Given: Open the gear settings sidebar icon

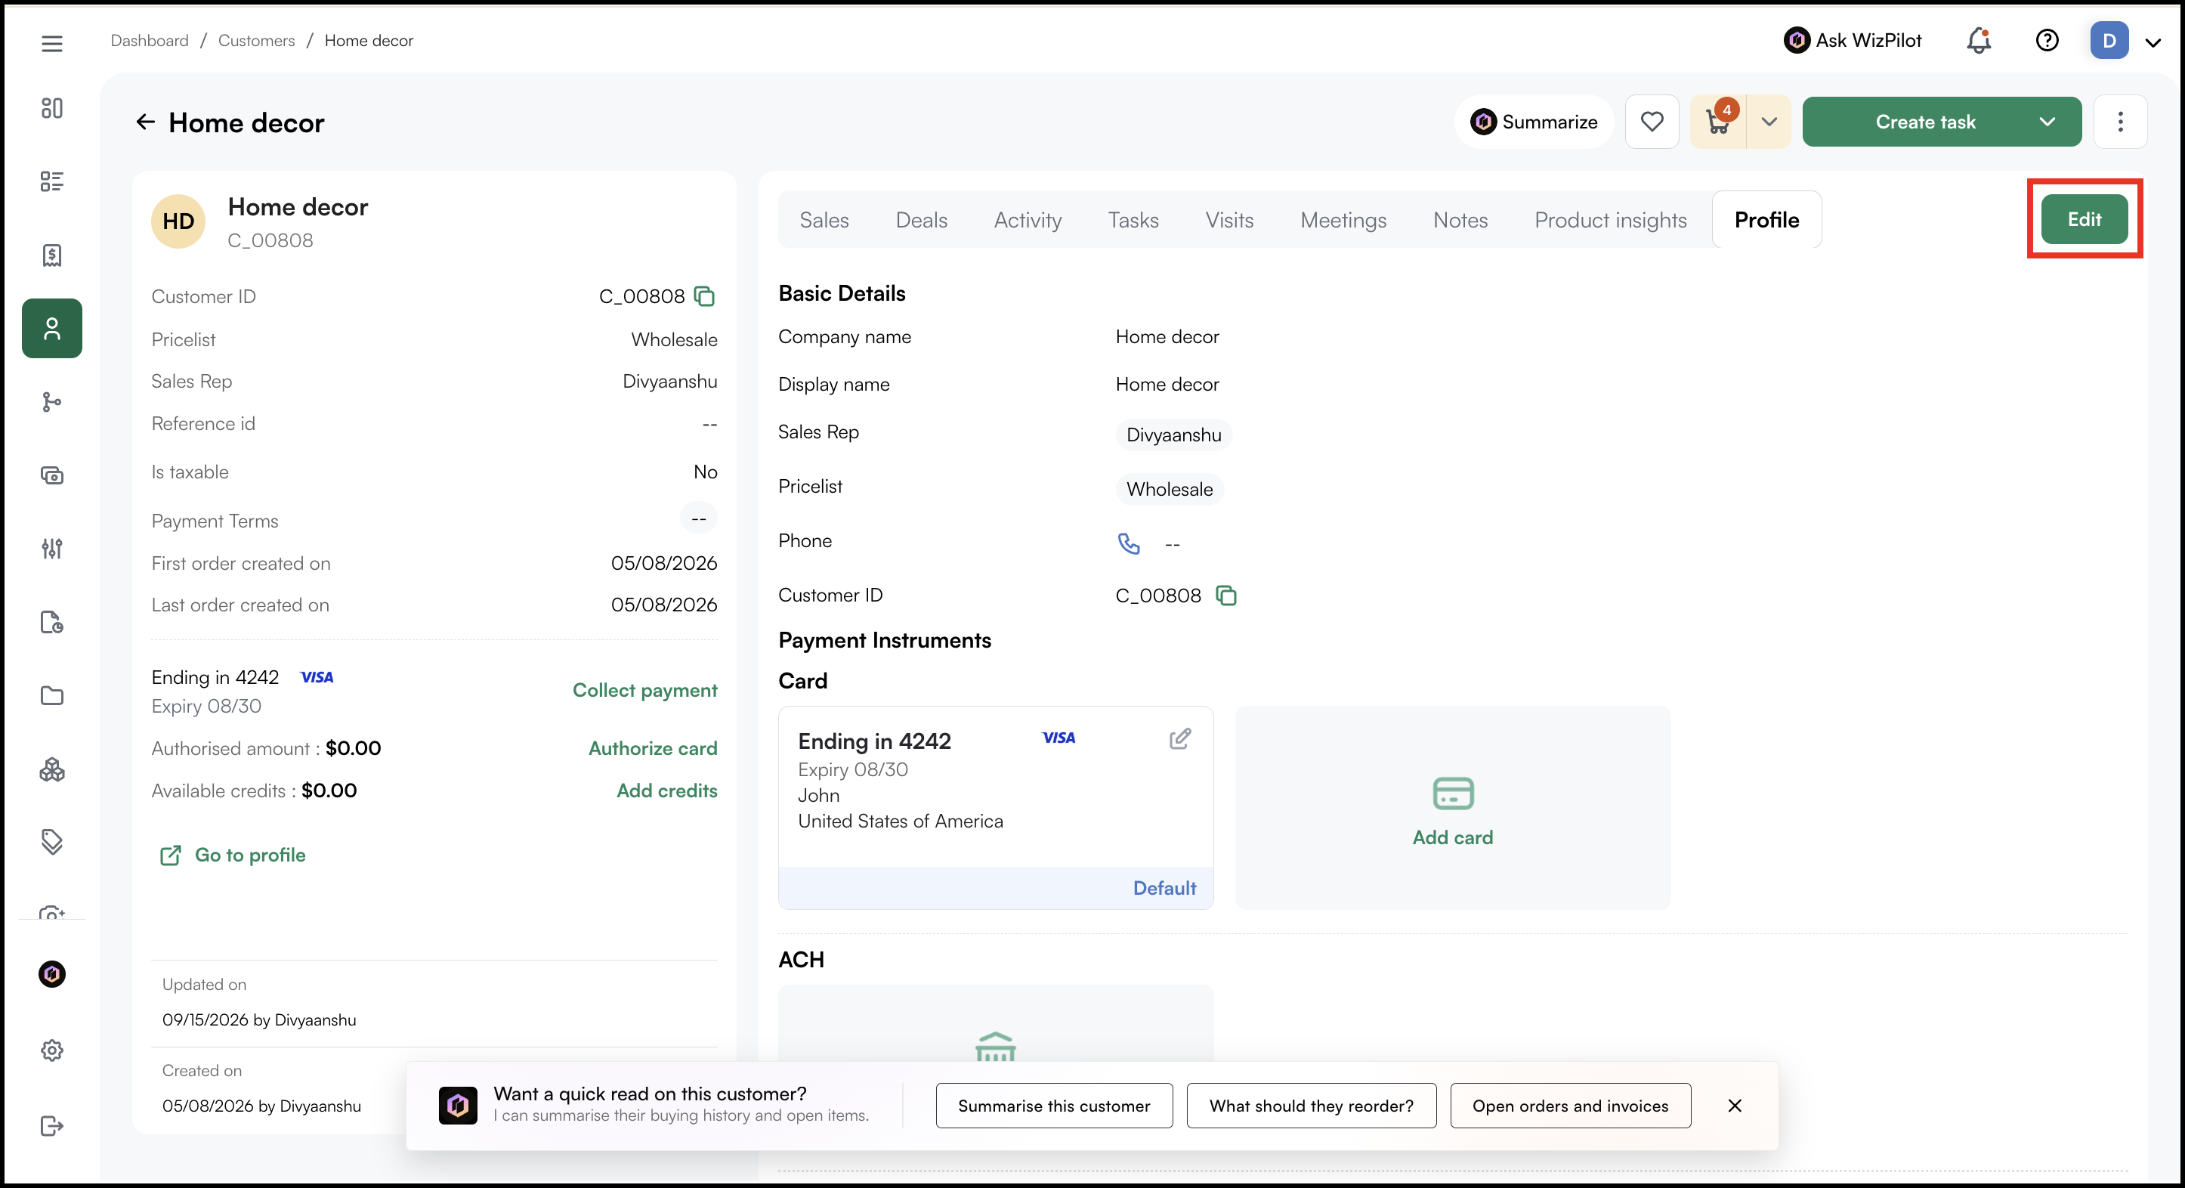Looking at the screenshot, I should [51, 1050].
